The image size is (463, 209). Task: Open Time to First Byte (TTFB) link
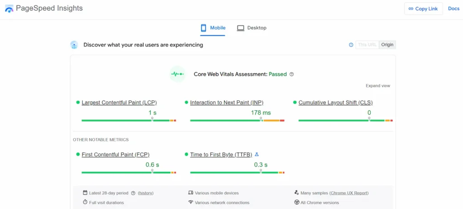tap(221, 154)
